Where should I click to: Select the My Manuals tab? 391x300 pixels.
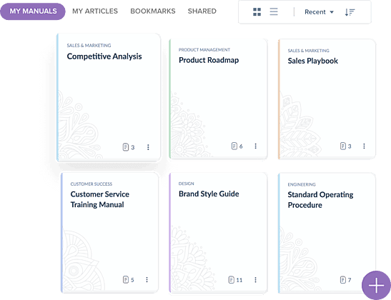click(33, 11)
